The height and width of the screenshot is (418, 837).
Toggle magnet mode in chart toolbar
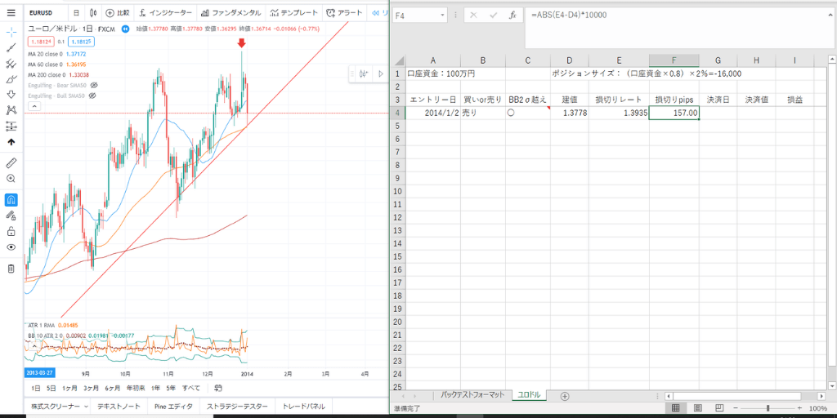coord(11,200)
